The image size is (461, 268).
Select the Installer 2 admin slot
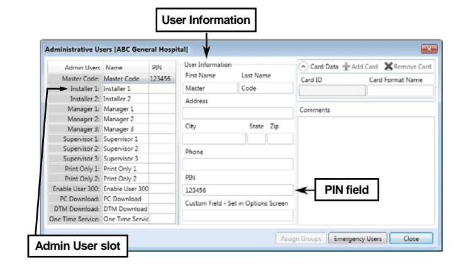coord(111,99)
